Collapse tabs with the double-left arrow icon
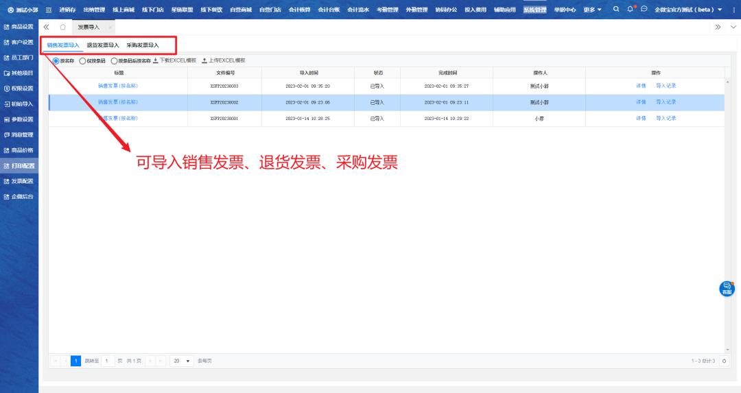Screen dimensions: 741x393 [x=46, y=27]
